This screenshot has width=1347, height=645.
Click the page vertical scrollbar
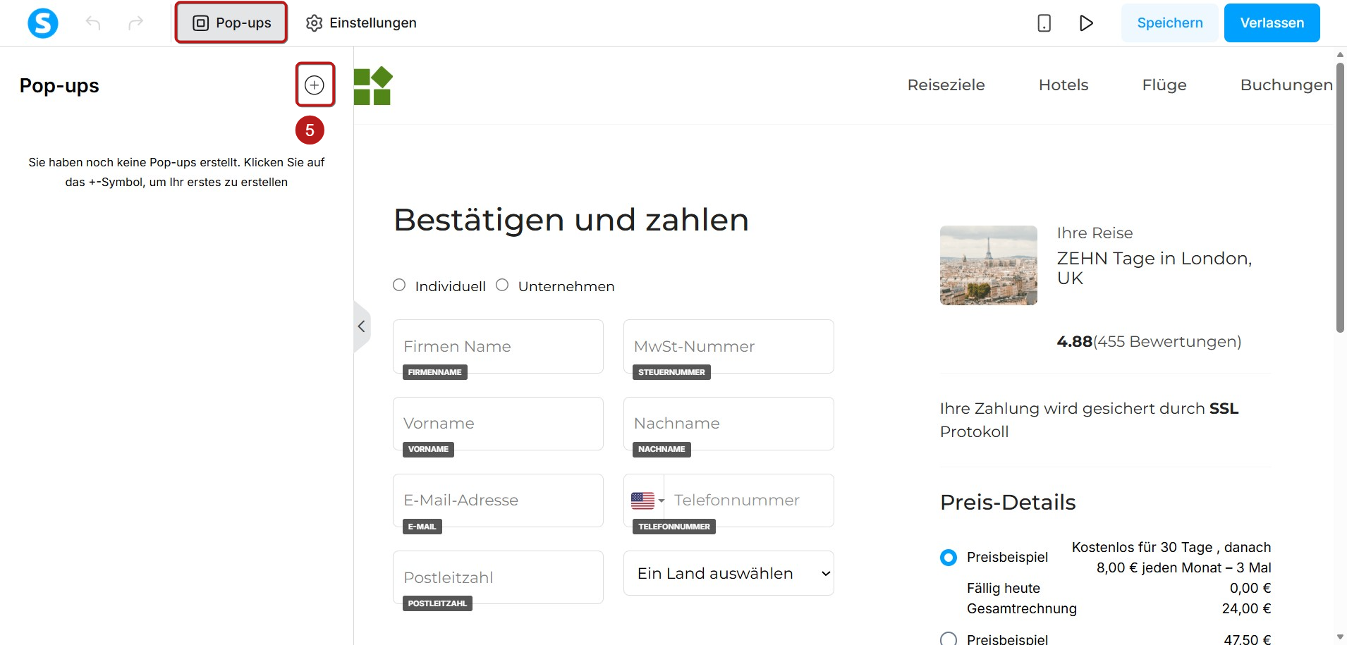[1340, 197]
